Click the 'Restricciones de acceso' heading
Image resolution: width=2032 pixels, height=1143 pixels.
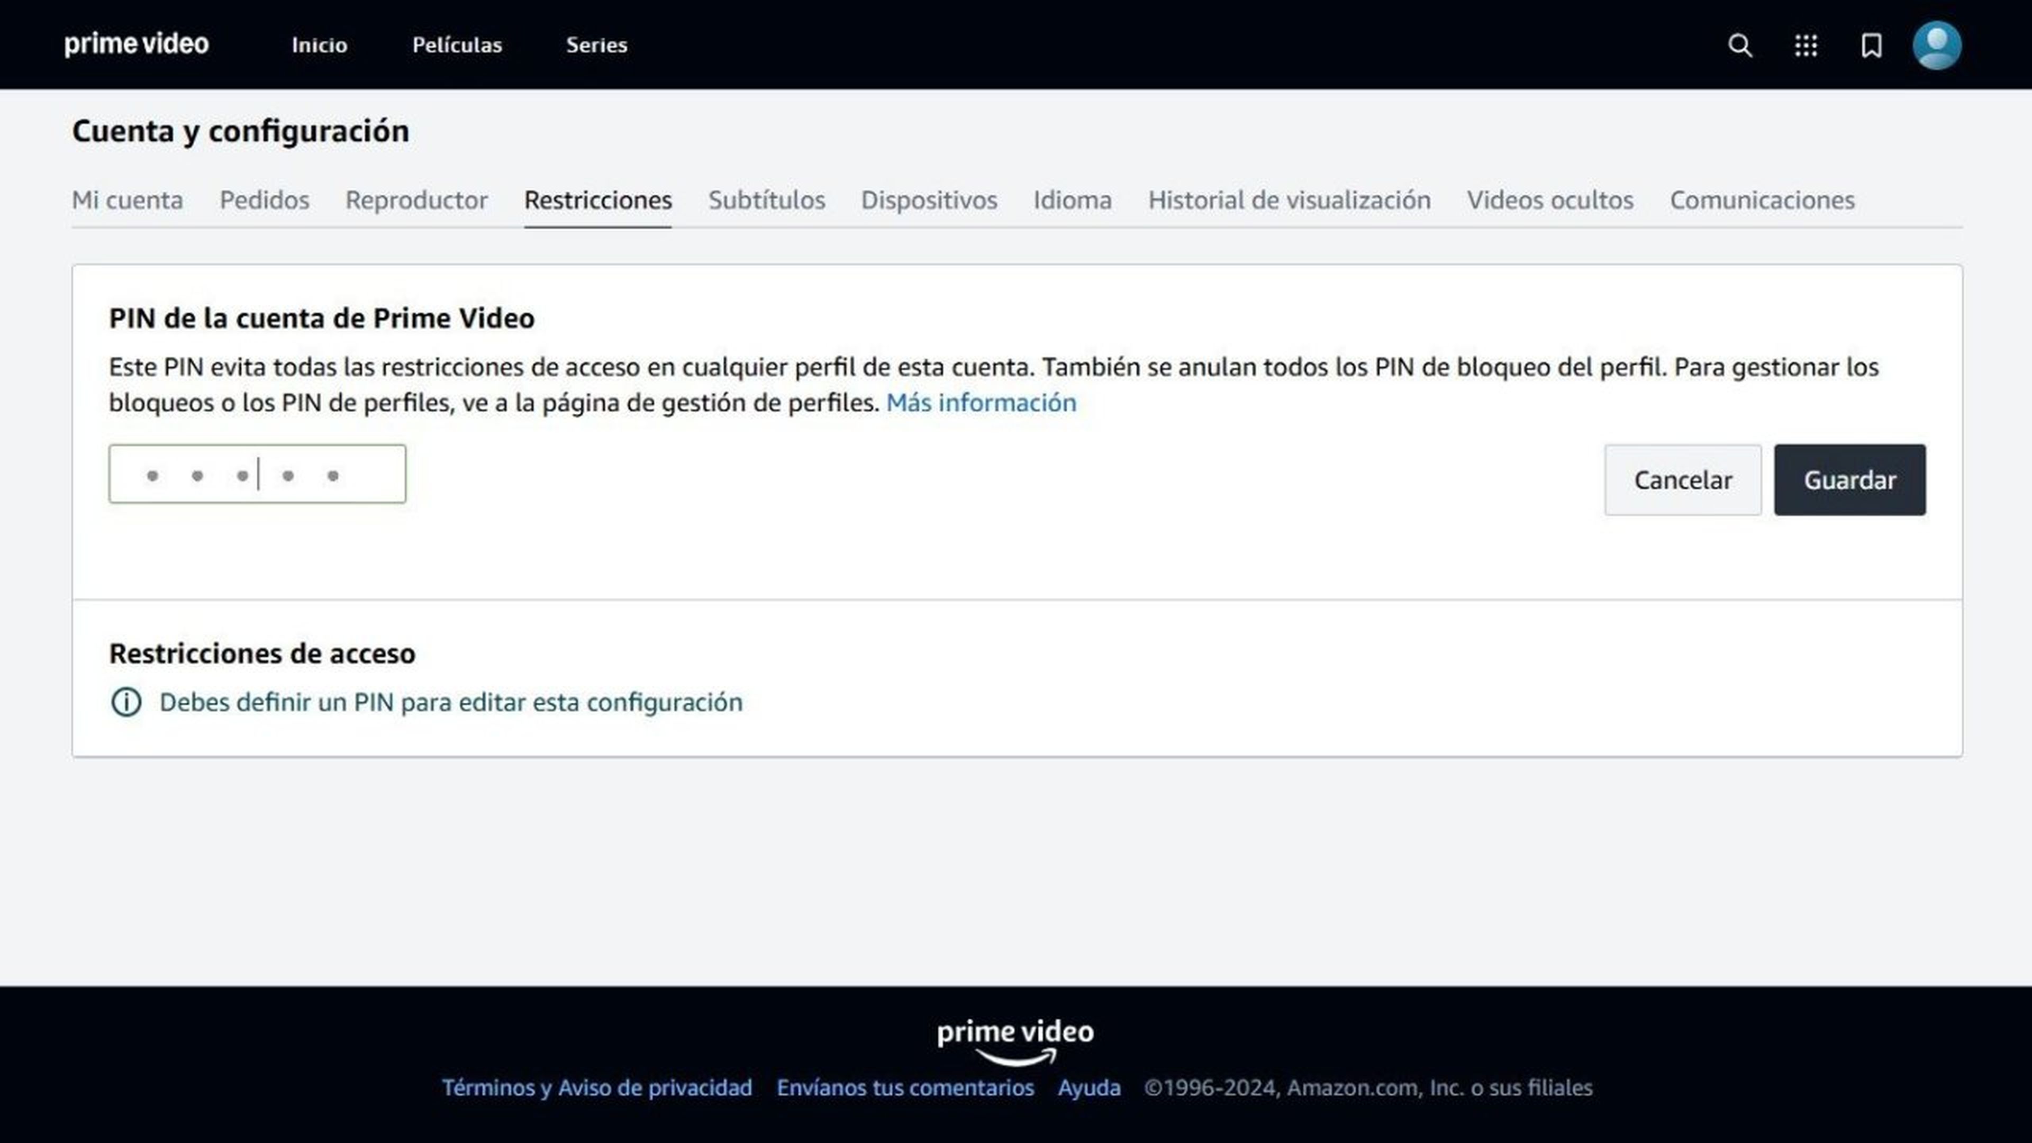click(x=262, y=653)
